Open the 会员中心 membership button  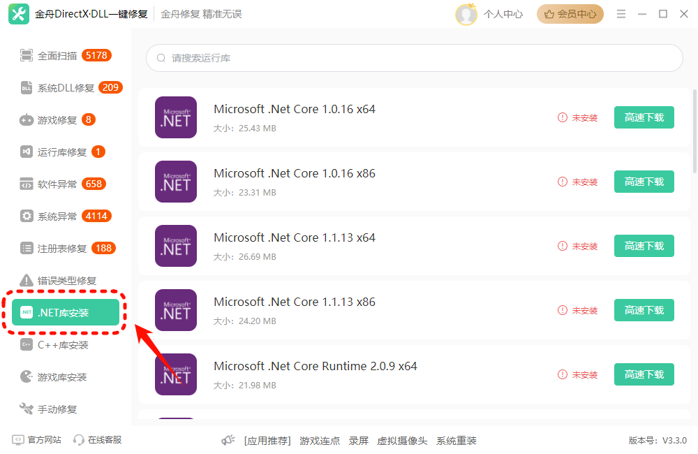pyautogui.click(x=570, y=14)
